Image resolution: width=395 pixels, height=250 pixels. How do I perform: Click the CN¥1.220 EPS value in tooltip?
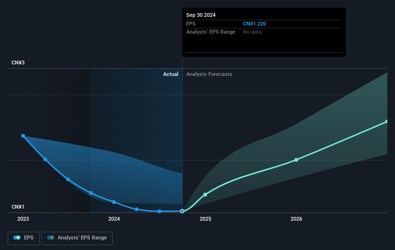[x=255, y=24]
